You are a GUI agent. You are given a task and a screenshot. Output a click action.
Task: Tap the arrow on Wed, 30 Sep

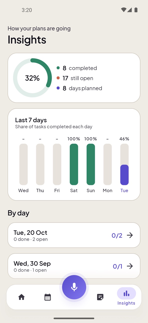[x=130, y=266]
